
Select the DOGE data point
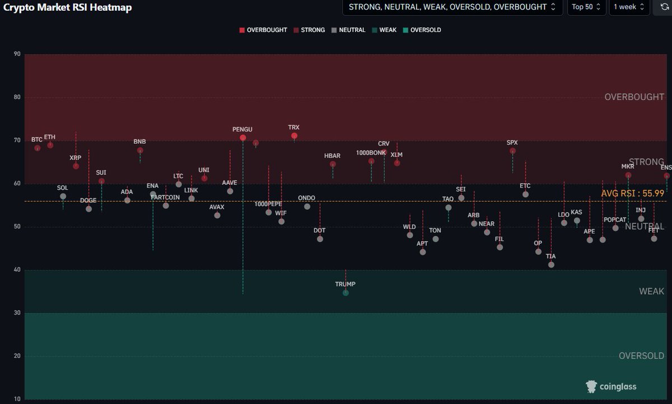tap(88, 209)
